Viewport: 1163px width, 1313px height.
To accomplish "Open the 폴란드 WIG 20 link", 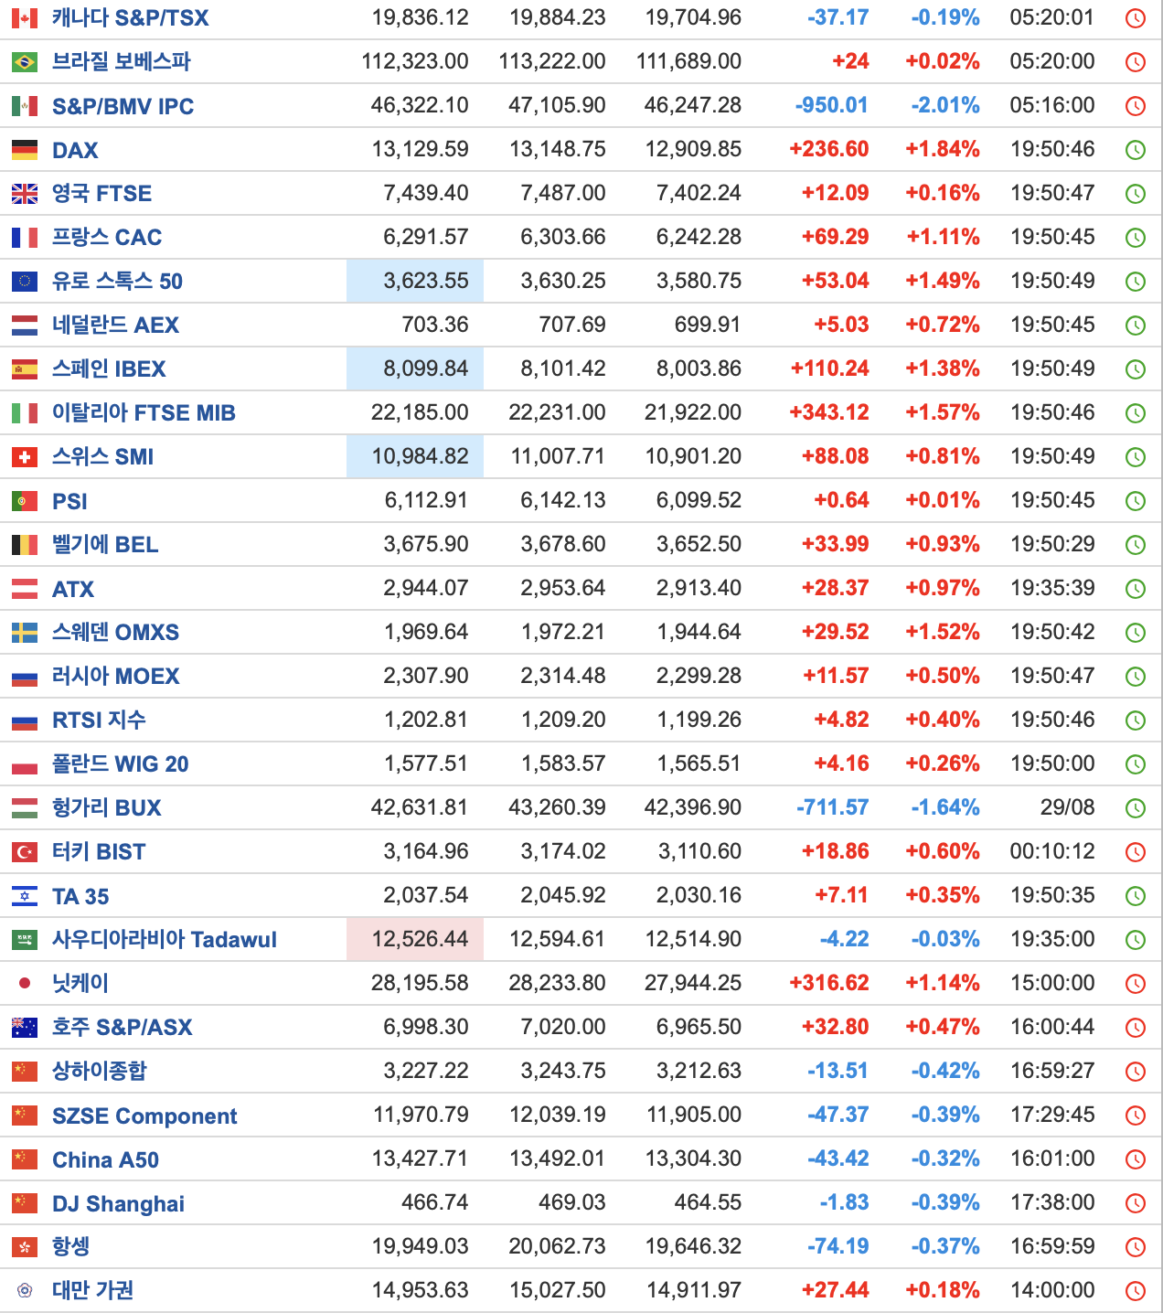I will [x=120, y=763].
